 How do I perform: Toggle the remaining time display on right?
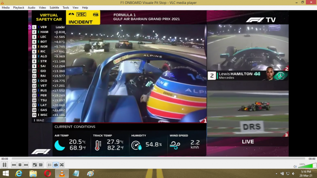[x=312, y=159]
